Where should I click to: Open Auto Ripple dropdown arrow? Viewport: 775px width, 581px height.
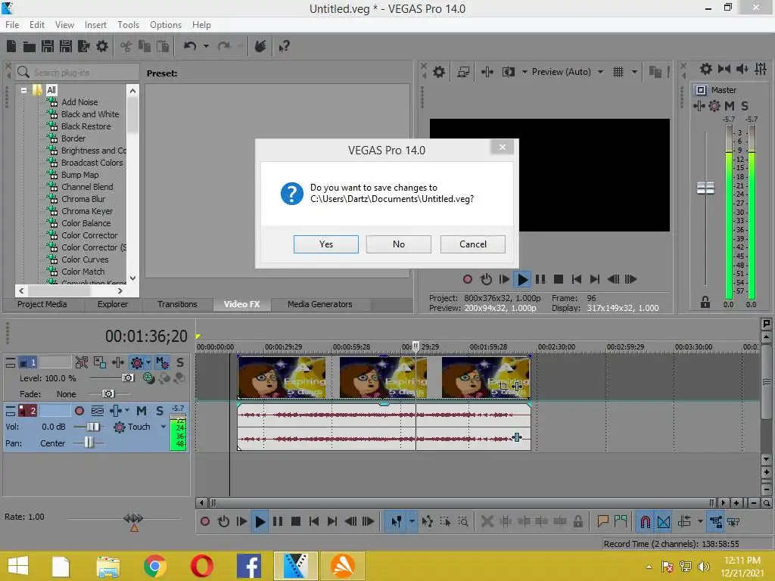700,522
